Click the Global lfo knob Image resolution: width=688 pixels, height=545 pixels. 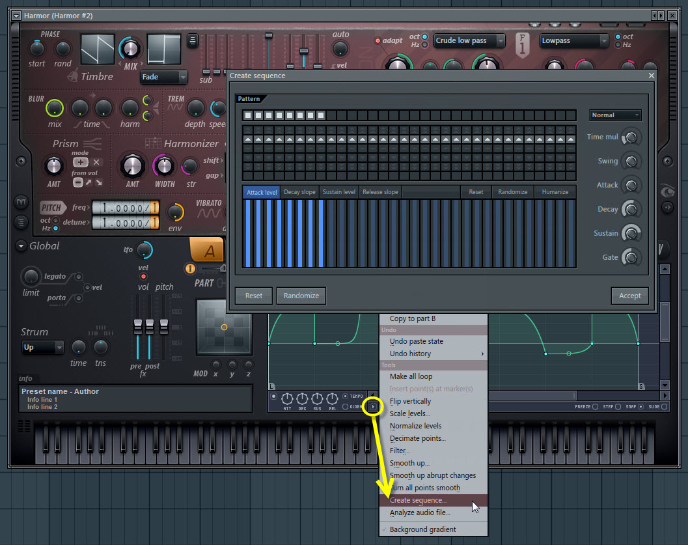point(144,249)
